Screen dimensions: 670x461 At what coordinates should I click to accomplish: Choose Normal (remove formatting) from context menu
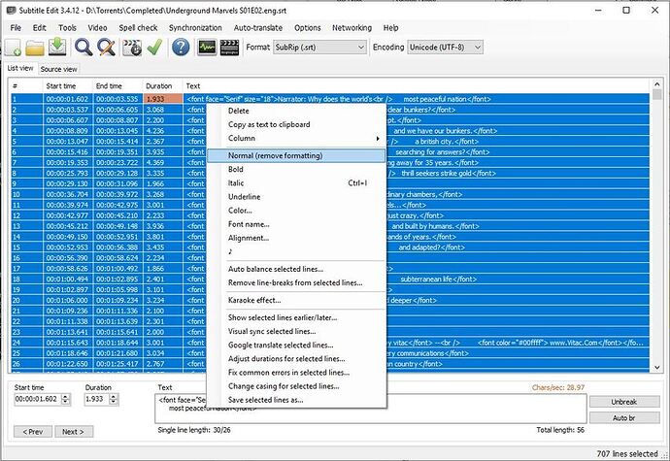click(275, 155)
